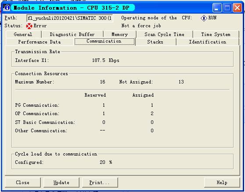Click the Not Assigned value 13
245x192 pixels.
tap(181, 82)
